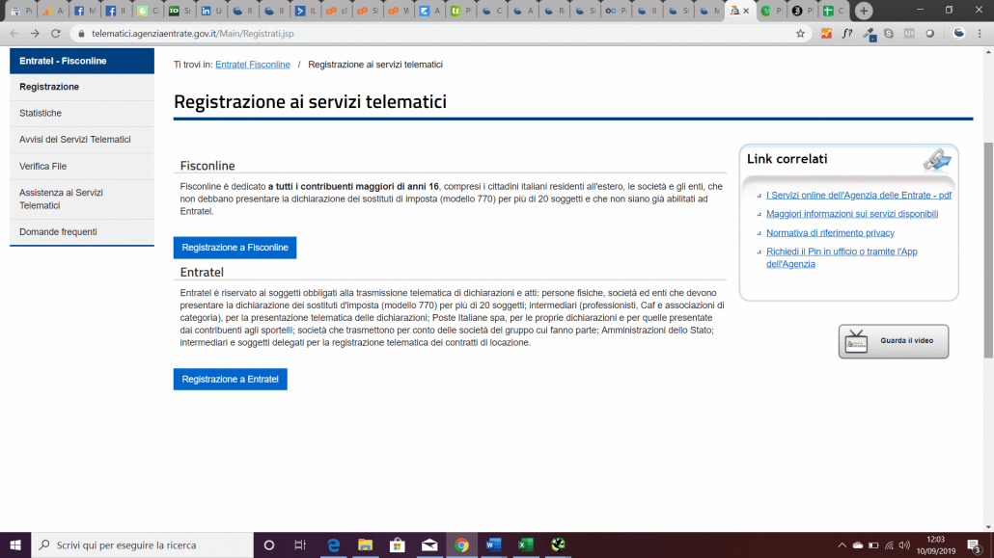The height and width of the screenshot is (558, 994).
Task: Click the Registrazione a Entratel button
Action: tap(230, 380)
